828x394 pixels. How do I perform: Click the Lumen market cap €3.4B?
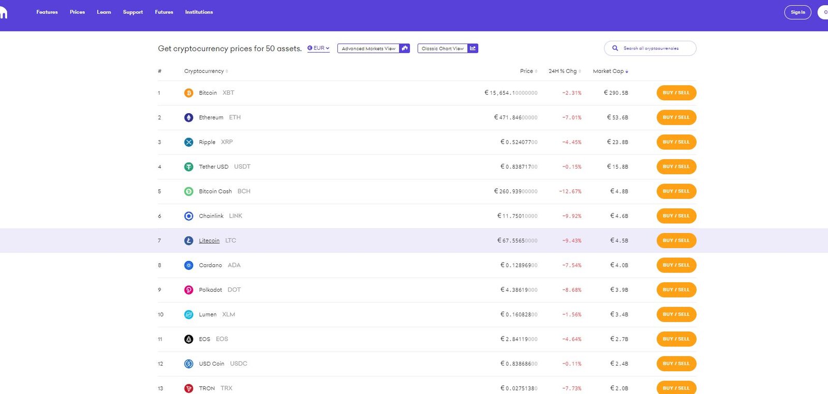619,314
